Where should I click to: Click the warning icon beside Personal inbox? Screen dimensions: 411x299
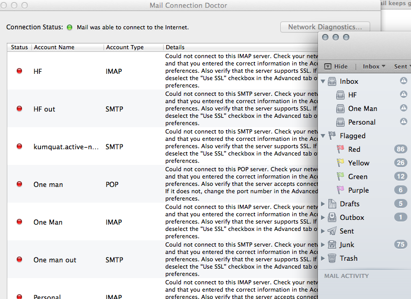(403, 121)
